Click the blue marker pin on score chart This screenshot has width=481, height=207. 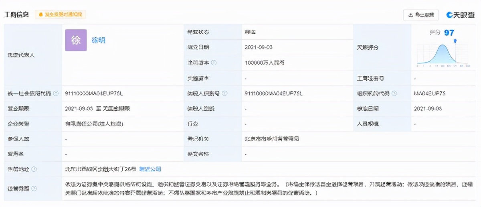[x=455, y=41]
